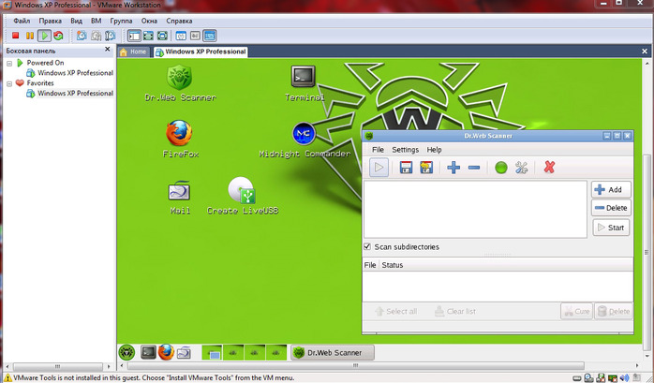Open the Snapshot Manager wrench icon
This screenshot has height=383, width=654.
pos(111,36)
